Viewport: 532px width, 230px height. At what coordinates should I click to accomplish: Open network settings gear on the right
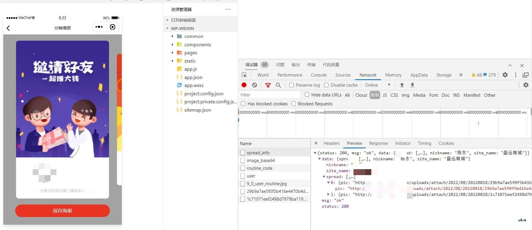[x=526, y=85]
